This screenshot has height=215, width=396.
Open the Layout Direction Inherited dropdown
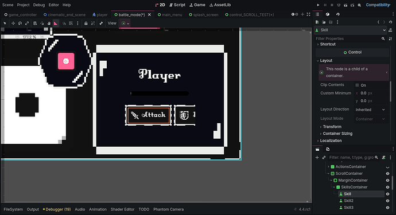370,110
